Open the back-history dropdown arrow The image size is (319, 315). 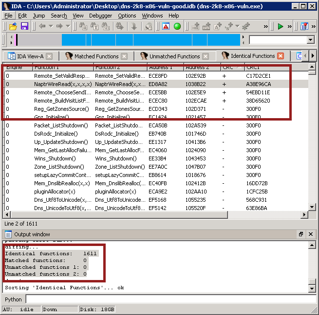(51, 26)
